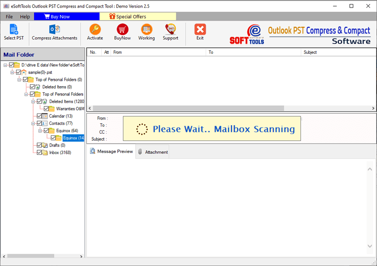377x266 pixels.
Task: Click the Calendar (13) folder icon
Action: coord(44,116)
